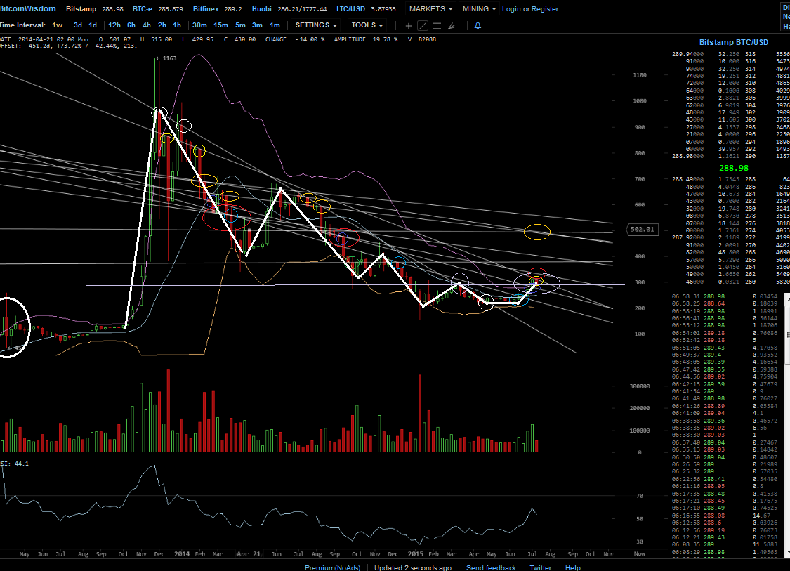Open the TOOLS dropdown

367,25
